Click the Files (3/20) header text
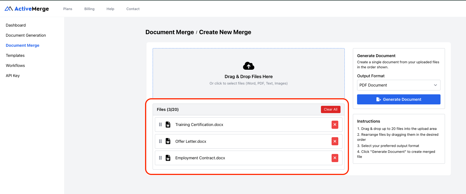The image size is (466, 194). (168, 109)
